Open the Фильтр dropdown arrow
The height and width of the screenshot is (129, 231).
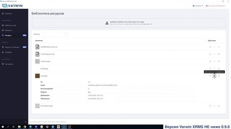[x=67, y=34]
